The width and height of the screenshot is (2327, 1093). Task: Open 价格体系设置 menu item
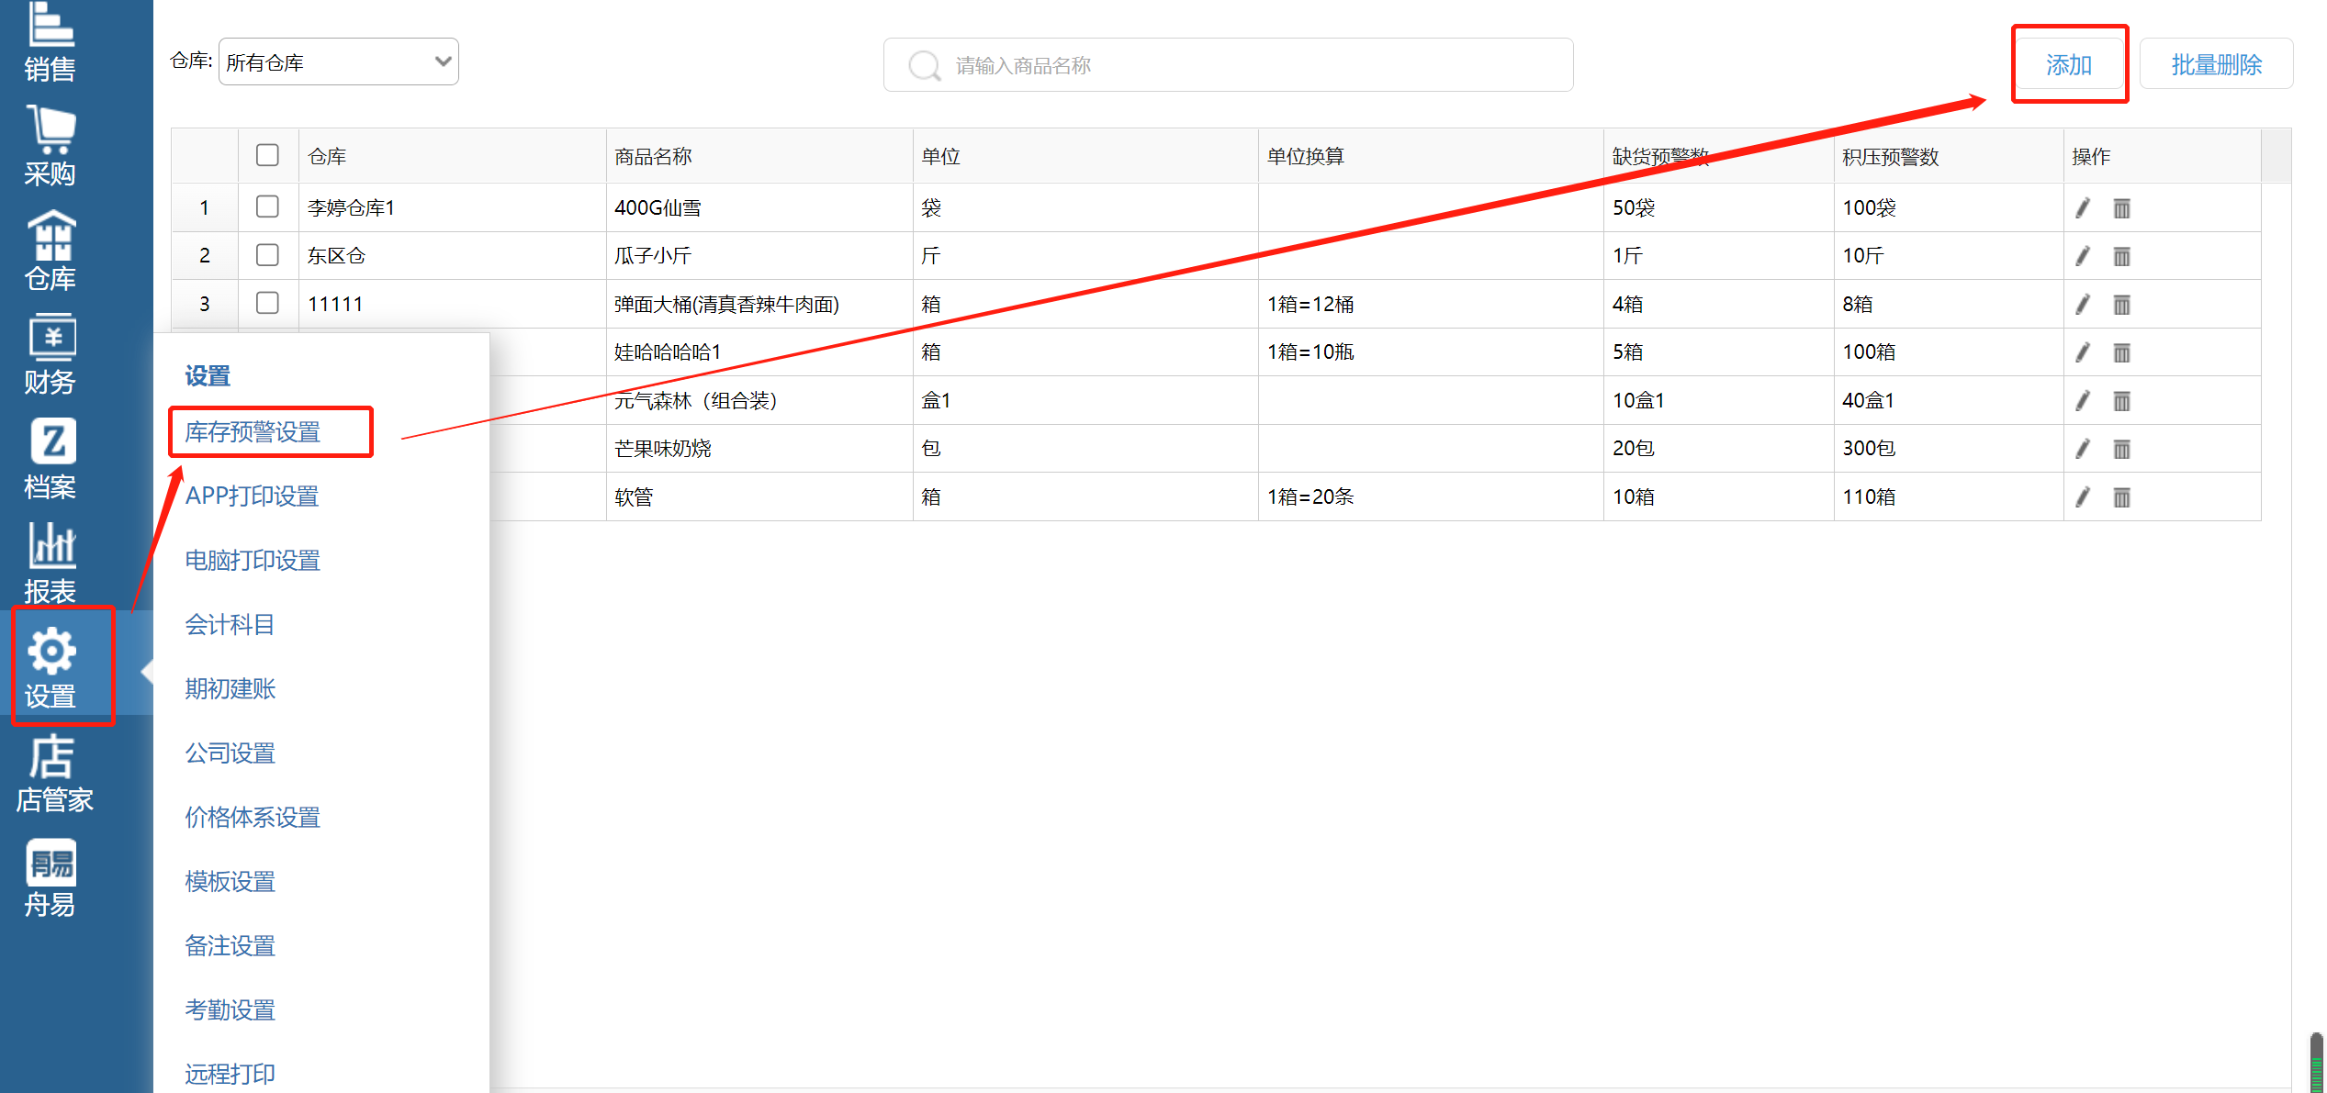pos(253,818)
